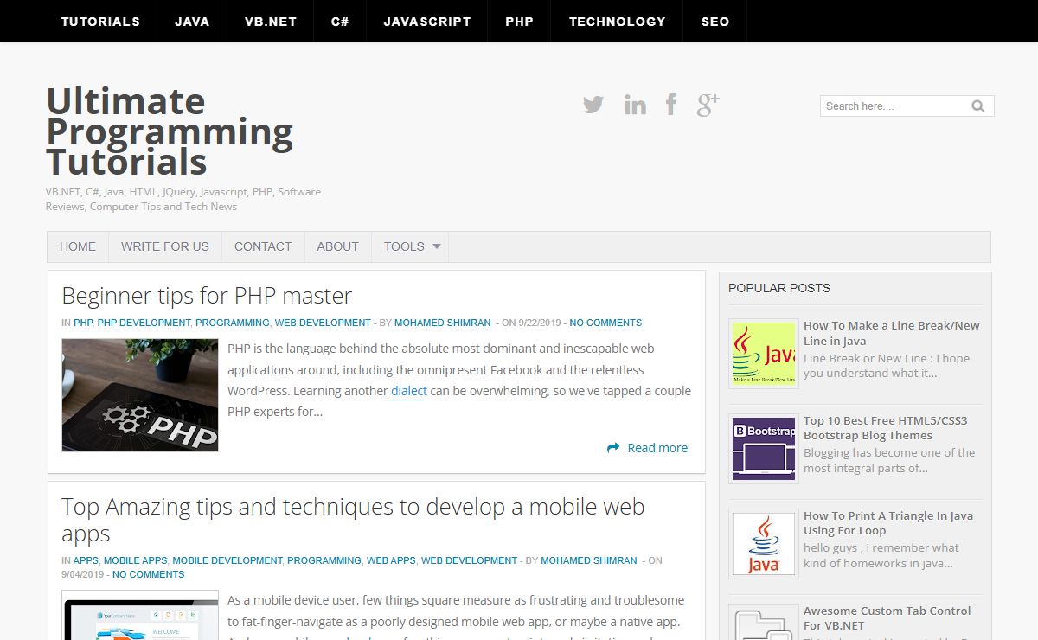Open the MOBILE APPS category link
Screen dimensions: 1038x640
[136, 560]
